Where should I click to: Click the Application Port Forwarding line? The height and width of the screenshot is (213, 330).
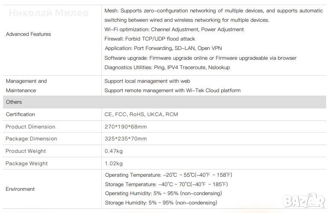pos(163,48)
